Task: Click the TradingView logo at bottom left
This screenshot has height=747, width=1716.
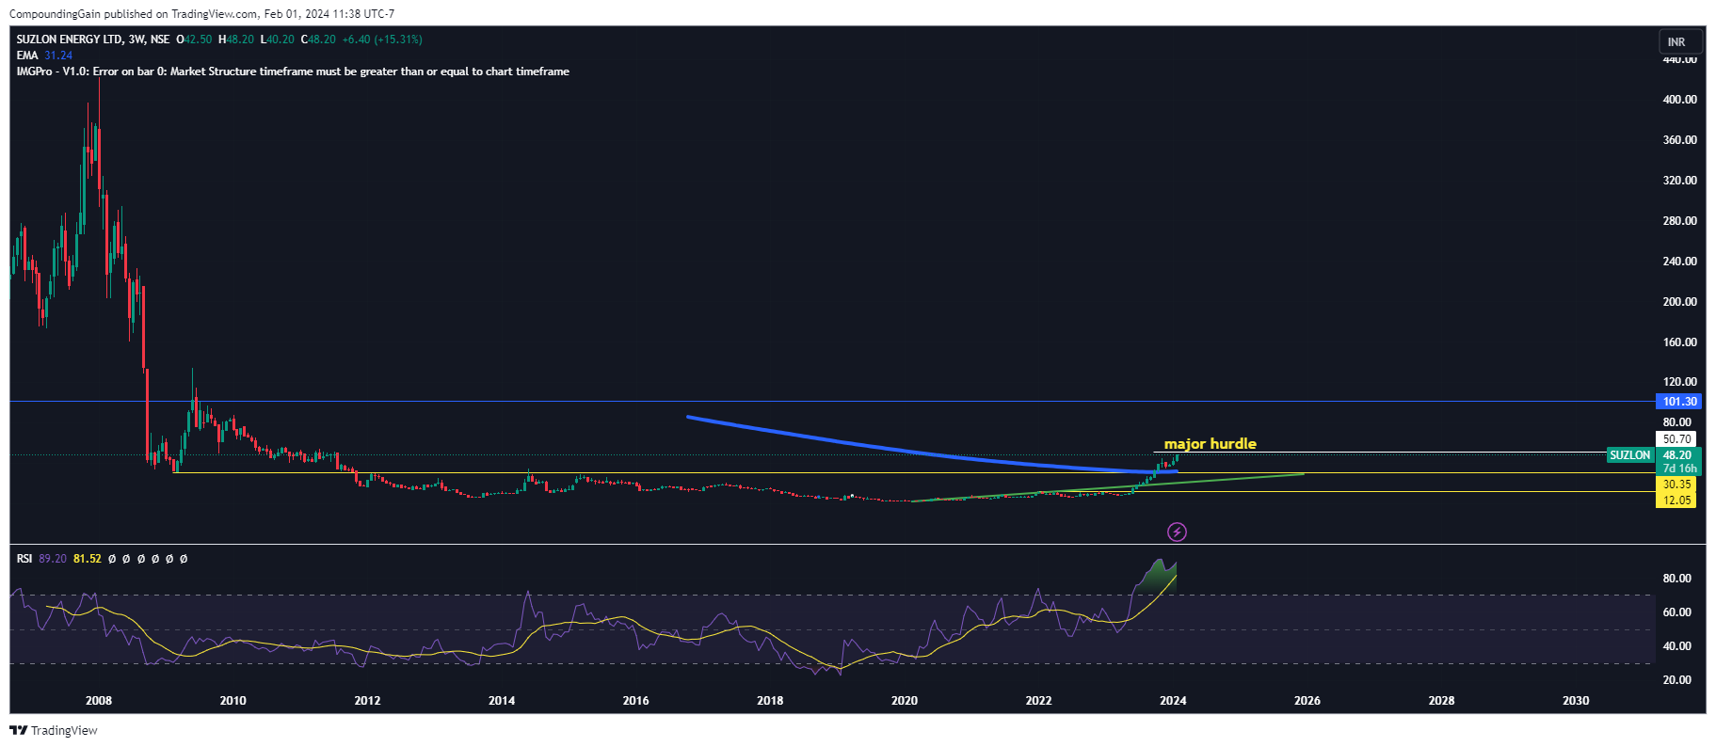Action: click(x=54, y=730)
